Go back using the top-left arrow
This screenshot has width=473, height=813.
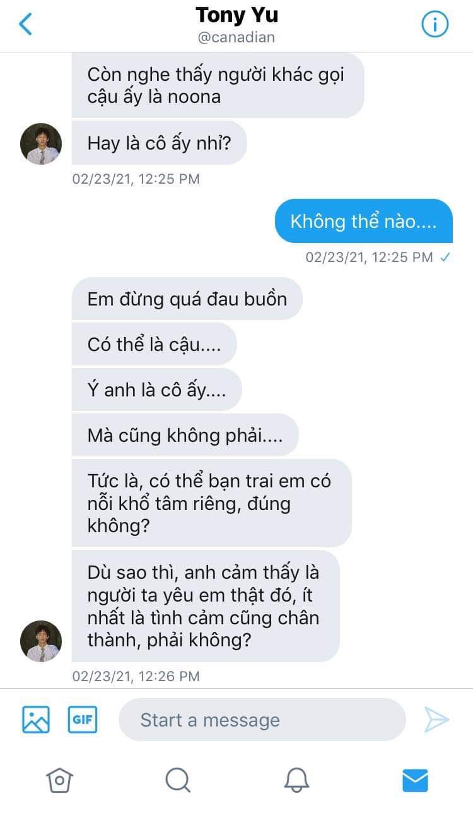(26, 25)
